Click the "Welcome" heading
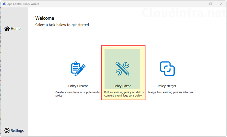This screenshot has height=137, width=227. tap(45, 18)
